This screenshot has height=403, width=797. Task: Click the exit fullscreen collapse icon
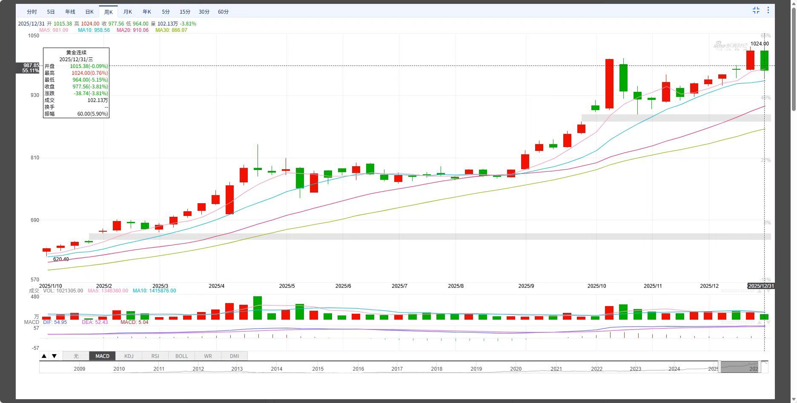click(x=756, y=10)
